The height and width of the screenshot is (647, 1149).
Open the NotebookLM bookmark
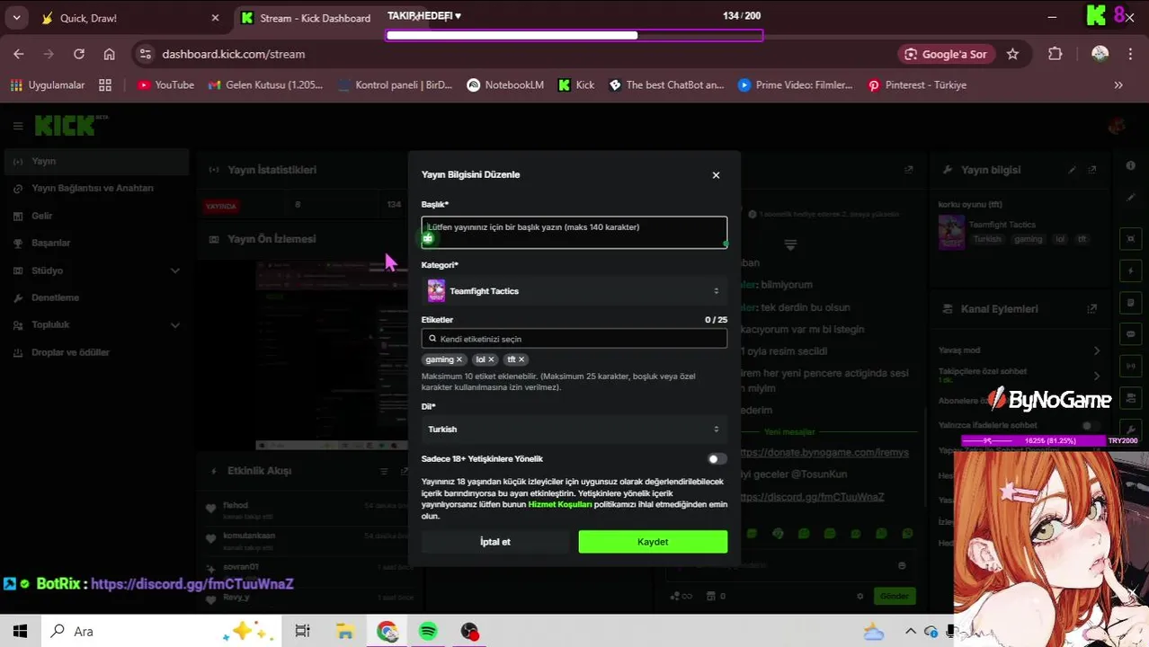tap(505, 85)
